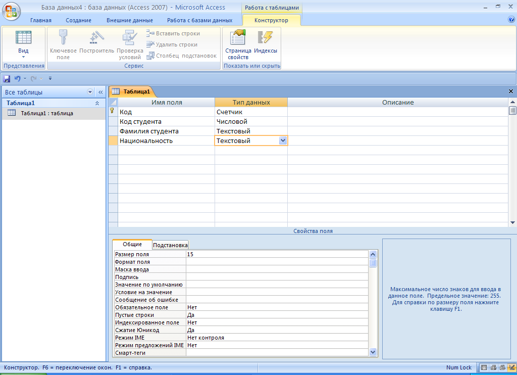Close the Таблица1 document with X
The image size is (517, 375).
coord(511,91)
